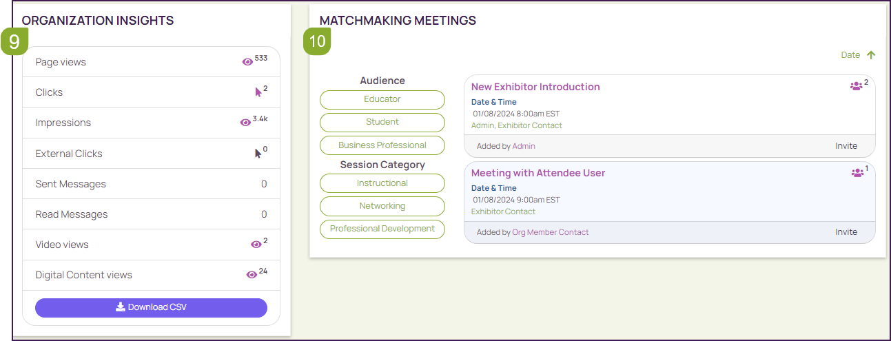Screen dimensions: 891x341
Task: Select the Instructional session category
Action: [x=382, y=183]
